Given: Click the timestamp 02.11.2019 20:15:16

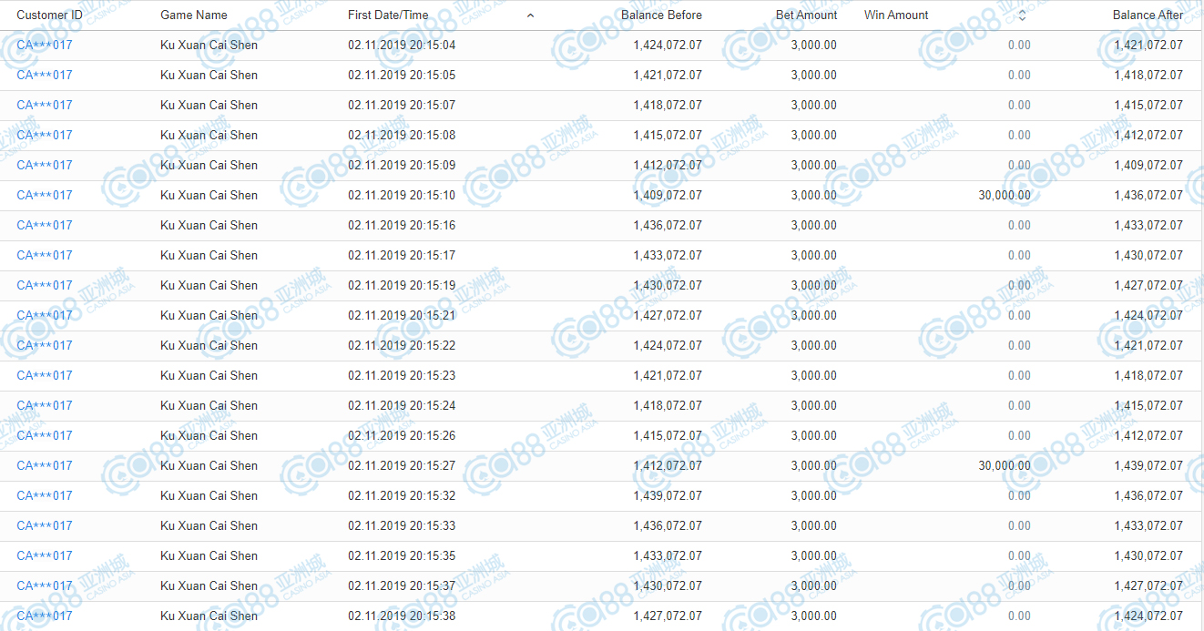Looking at the screenshot, I should [x=402, y=225].
